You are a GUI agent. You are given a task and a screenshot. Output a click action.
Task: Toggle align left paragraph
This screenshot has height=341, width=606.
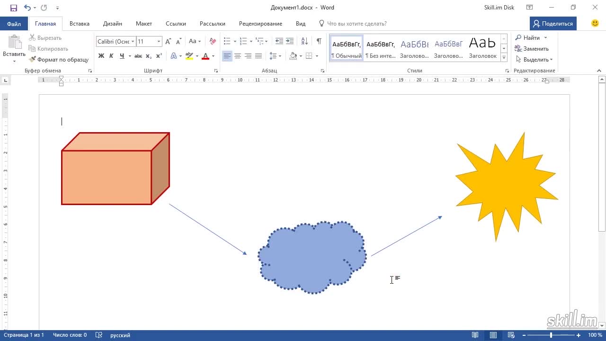pyautogui.click(x=227, y=56)
